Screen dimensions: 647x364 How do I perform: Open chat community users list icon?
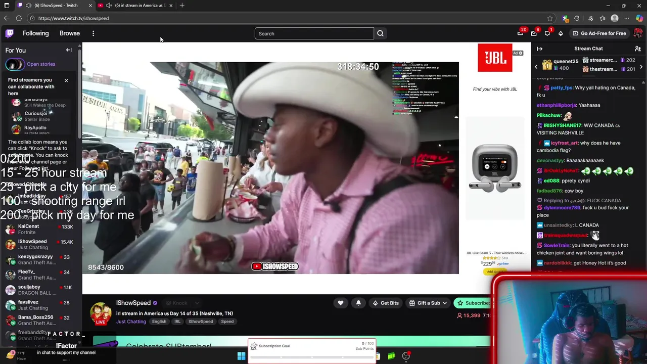pos(638,49)
